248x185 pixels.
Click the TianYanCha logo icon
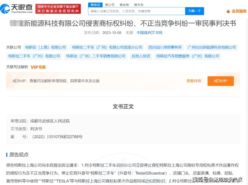[5, 9]
